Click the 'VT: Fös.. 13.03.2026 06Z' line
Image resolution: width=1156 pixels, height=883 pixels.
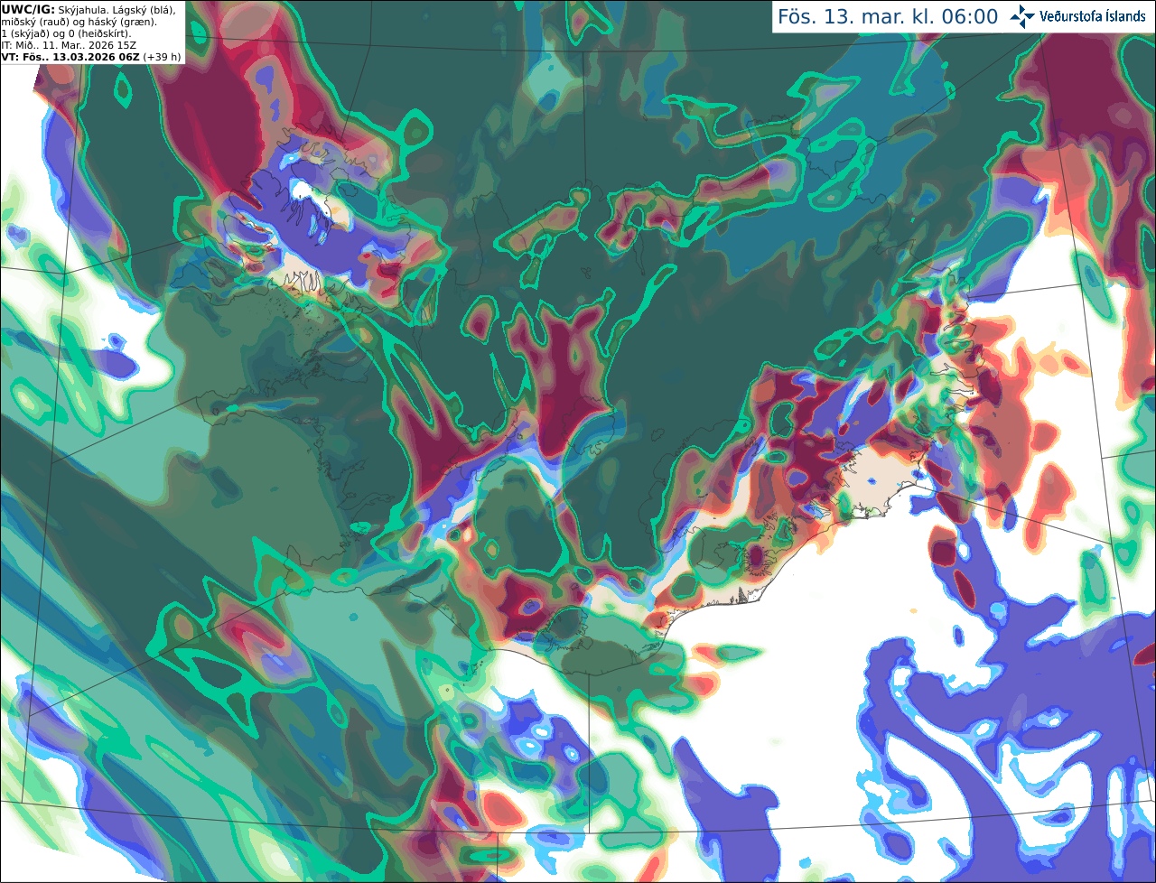[x=91, y=57]
